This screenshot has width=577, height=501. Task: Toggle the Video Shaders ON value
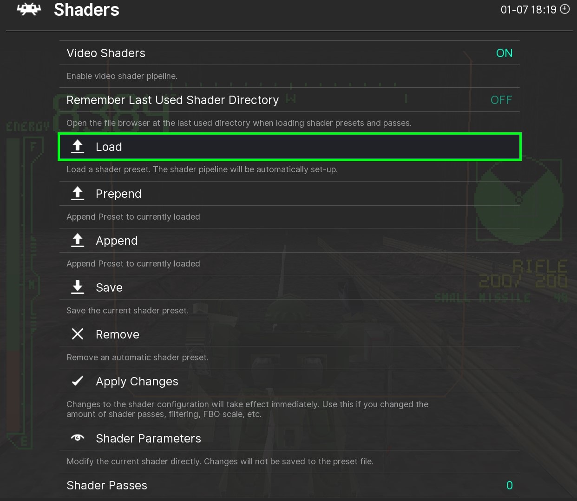(x=504, y=53)
